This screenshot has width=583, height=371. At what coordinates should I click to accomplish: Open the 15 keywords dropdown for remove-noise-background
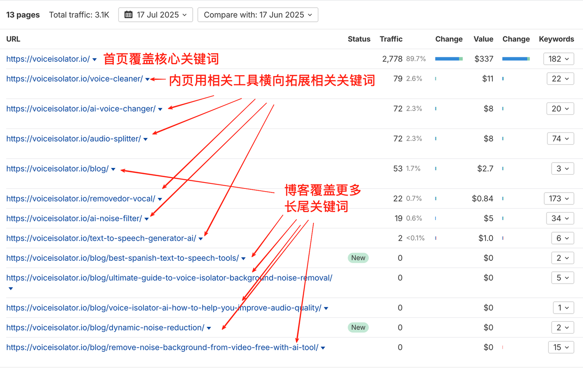[562, 348]
